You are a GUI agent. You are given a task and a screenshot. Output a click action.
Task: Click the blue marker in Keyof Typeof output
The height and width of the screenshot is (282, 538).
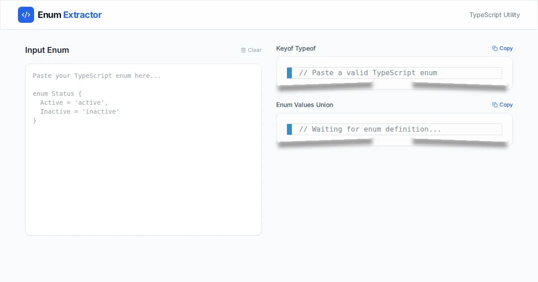click(289, 73)
